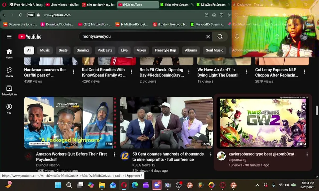The width and height of the screenshot is (319, 191).
Task: Open the Windows Start menu
Action: point(58,185)
